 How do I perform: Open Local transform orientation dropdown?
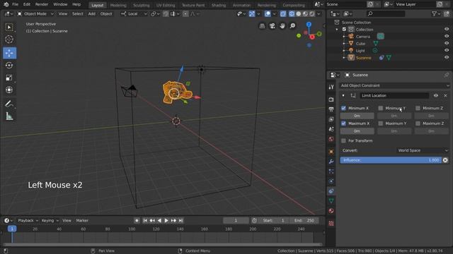[134, 14]
